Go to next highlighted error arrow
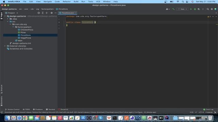 216,17
